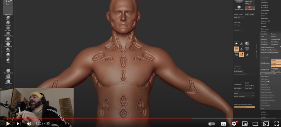281x127 pixels.
Task: Toggle closed captions CC
Action: coord(223,124)
